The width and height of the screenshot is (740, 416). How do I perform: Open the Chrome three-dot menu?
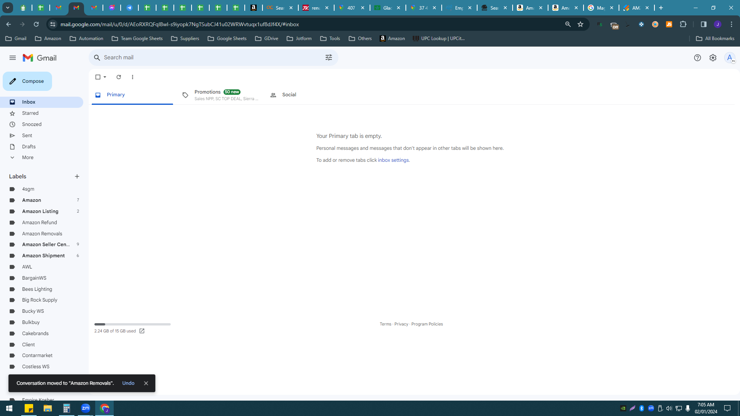(732, 24)
